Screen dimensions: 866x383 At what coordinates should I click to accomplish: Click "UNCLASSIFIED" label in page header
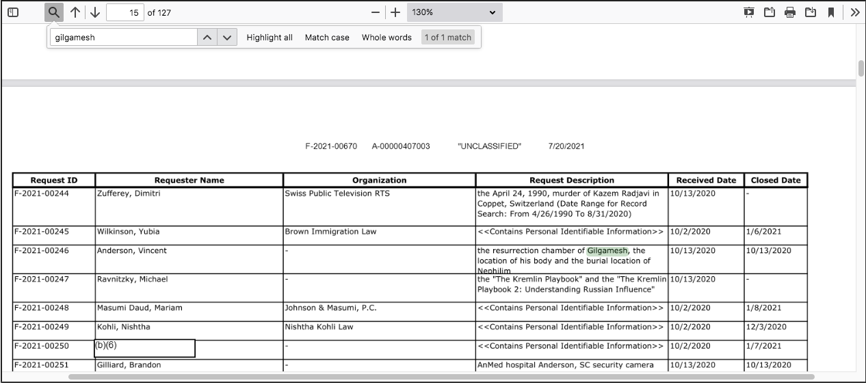click(x=489, y=146)
